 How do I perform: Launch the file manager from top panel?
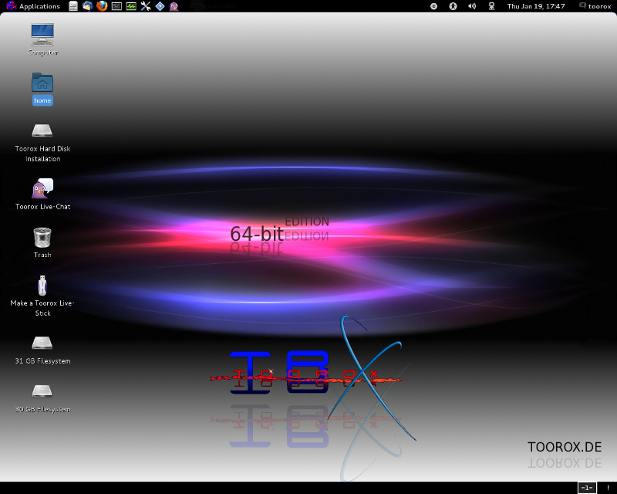click(x=73, y=6)
